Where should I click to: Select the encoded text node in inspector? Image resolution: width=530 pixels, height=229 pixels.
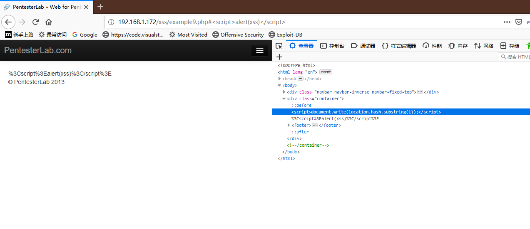coord(335,118)
